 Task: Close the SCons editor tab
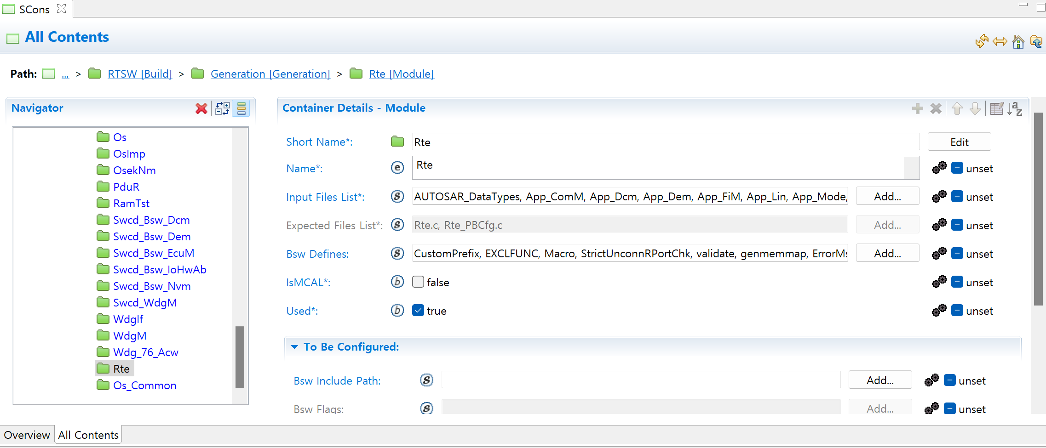[61, 9]
